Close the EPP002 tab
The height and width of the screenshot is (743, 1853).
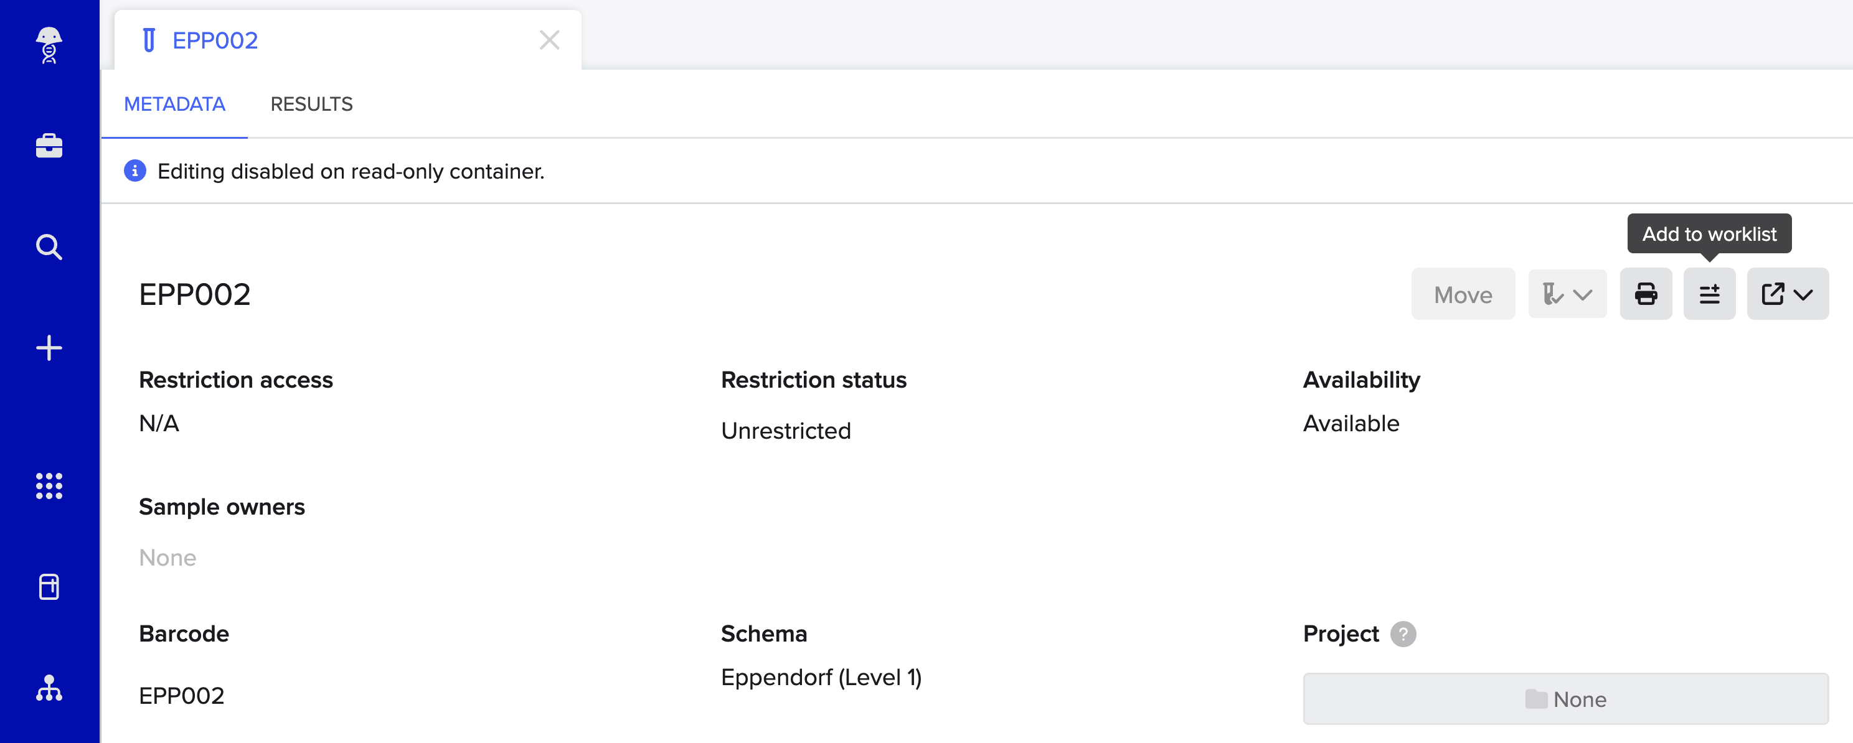coord(550,40)
